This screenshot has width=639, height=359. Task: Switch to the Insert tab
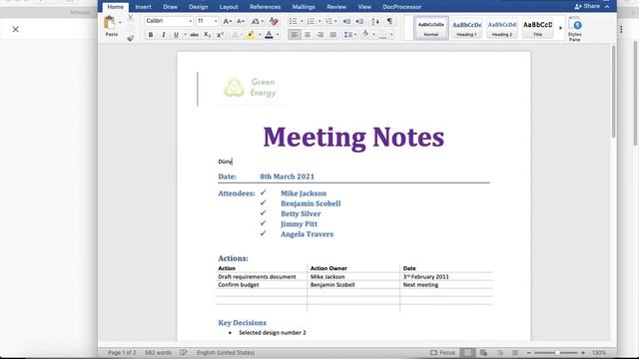click(143, 7)
